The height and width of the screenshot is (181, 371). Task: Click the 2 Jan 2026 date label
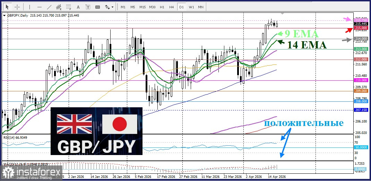click(76, 177)
